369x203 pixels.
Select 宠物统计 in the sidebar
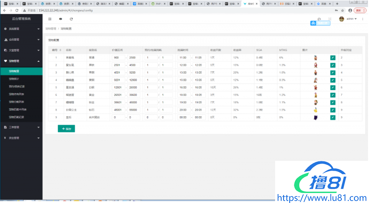14,79
